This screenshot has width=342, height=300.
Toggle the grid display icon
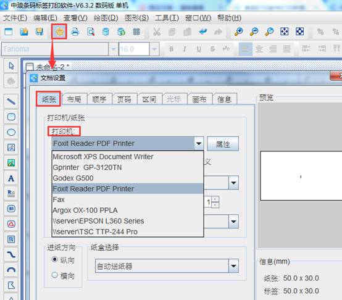click(136, 32)
